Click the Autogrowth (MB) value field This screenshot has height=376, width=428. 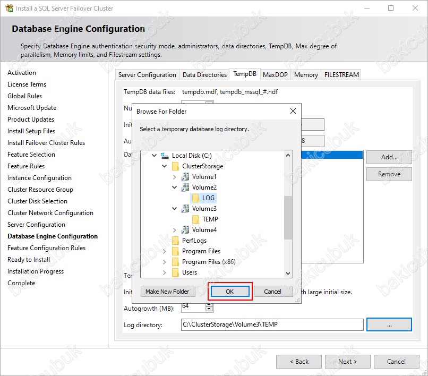pos(193,307)
